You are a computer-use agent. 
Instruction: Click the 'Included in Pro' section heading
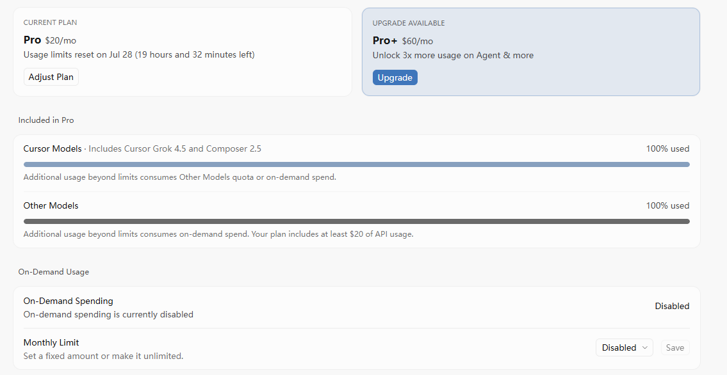pos(46,120)
